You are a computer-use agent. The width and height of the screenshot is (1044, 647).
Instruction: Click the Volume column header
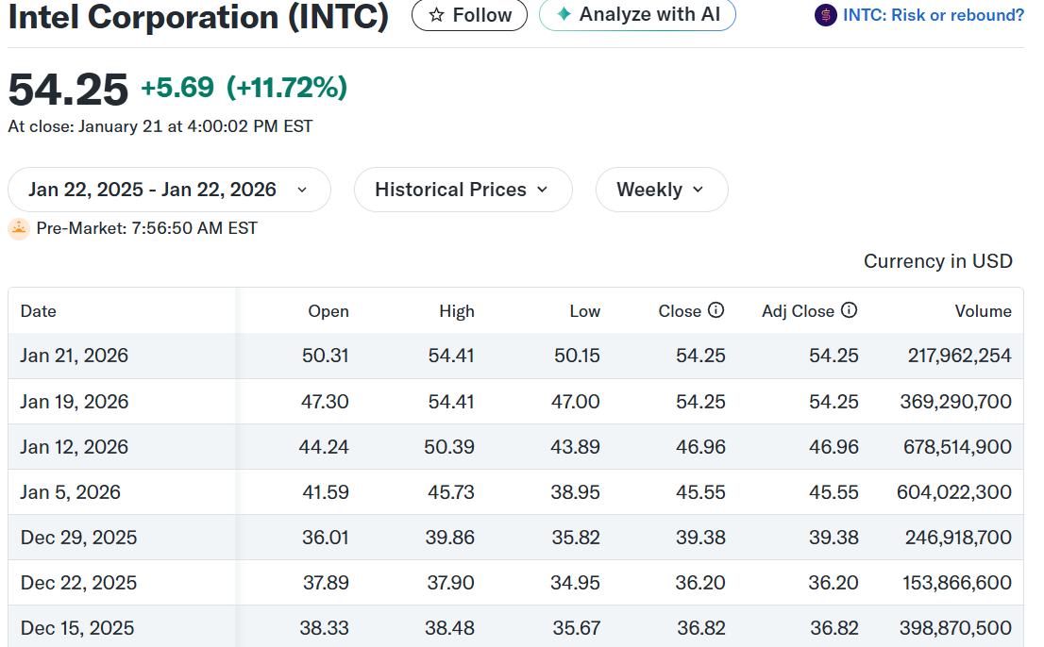point(983,311)
